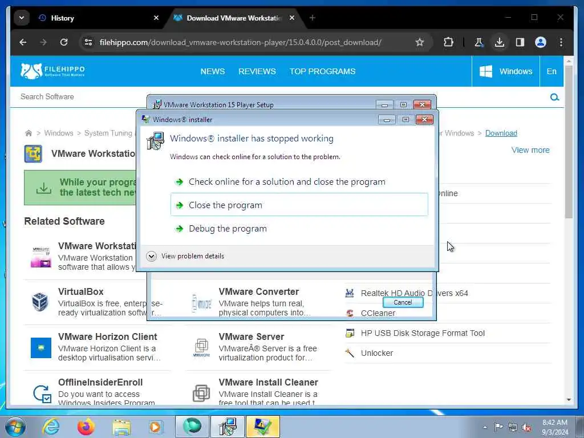Click the address bar URL

(240, 42)
